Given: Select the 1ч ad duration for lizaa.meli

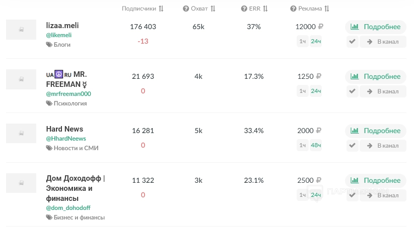Looking at the screenshot, I should [302, 42].
